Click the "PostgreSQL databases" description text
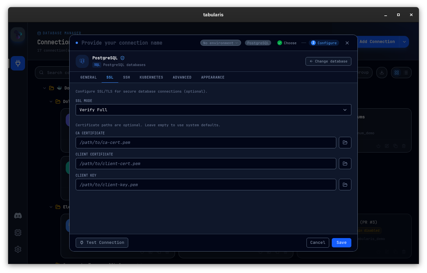Screen dimensions: 427x273 (124, 65)
